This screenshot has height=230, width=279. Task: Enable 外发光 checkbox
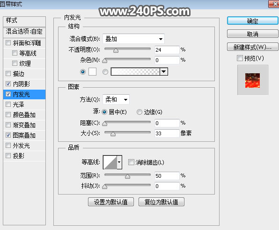[8, 146]
